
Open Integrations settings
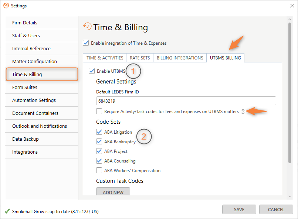tap(42, 152)
